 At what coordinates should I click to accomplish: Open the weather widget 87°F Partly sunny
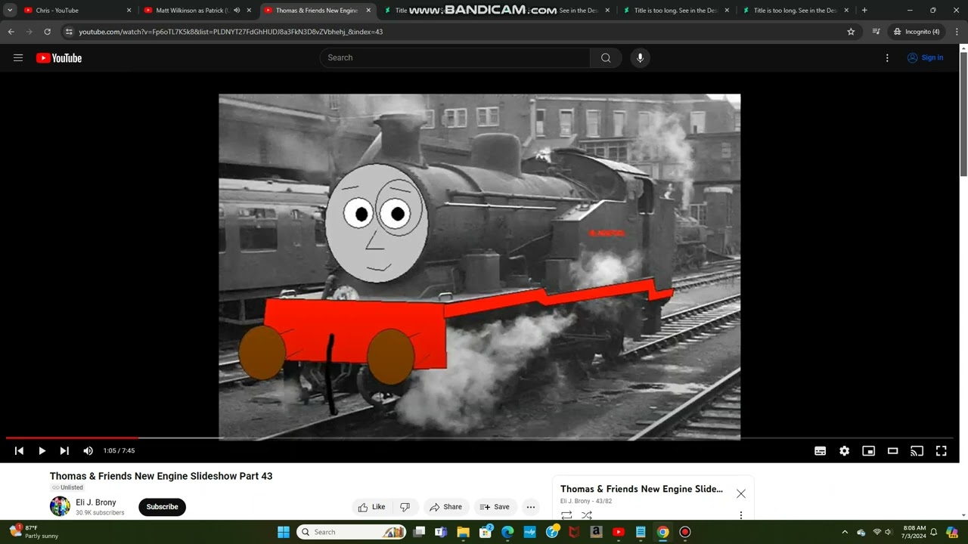pyautogui.click(x=34, y=532)
